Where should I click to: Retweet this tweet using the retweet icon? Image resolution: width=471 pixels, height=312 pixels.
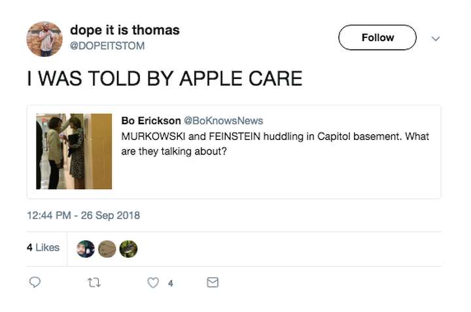94,283
